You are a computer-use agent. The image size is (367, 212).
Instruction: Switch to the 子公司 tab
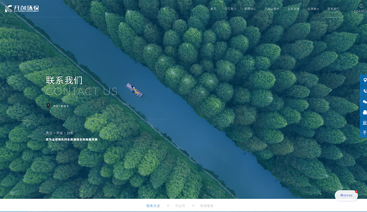180,206
